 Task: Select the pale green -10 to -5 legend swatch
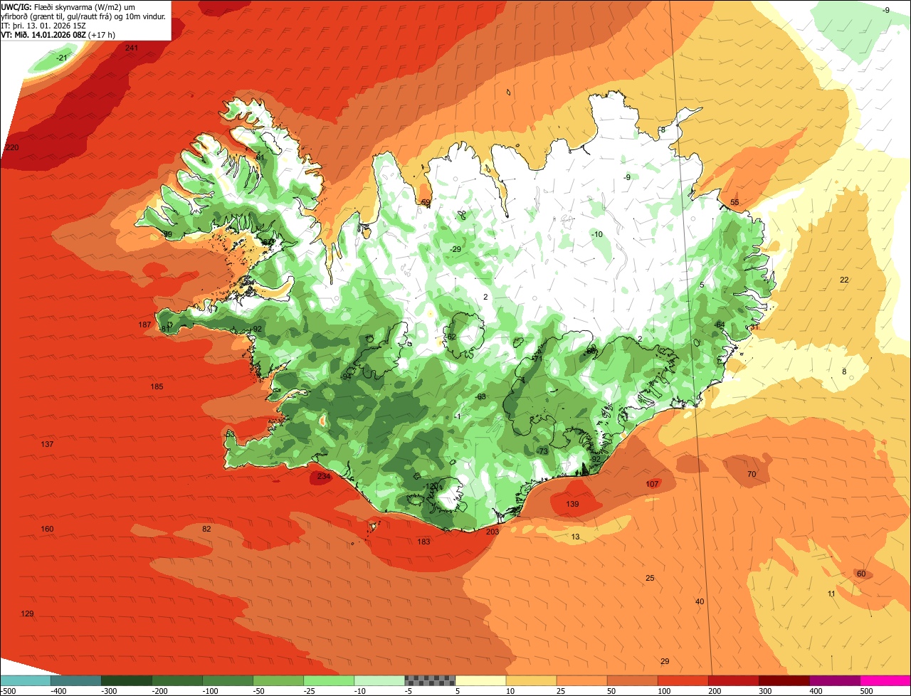tap(379, 680)
